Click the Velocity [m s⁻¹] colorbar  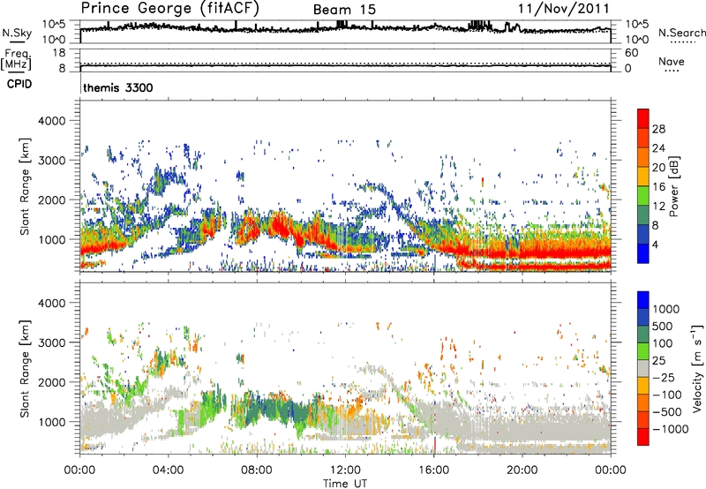(x=643, y=368)
